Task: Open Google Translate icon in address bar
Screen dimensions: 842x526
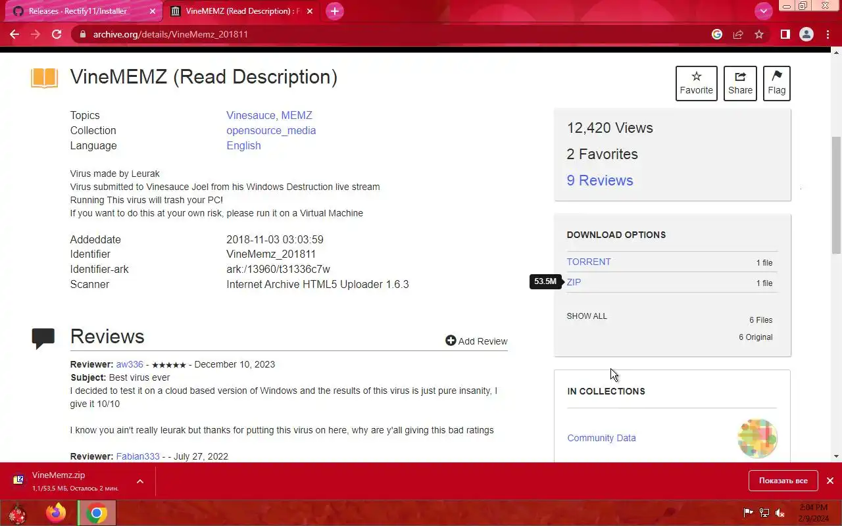Action: coord(717,34)
